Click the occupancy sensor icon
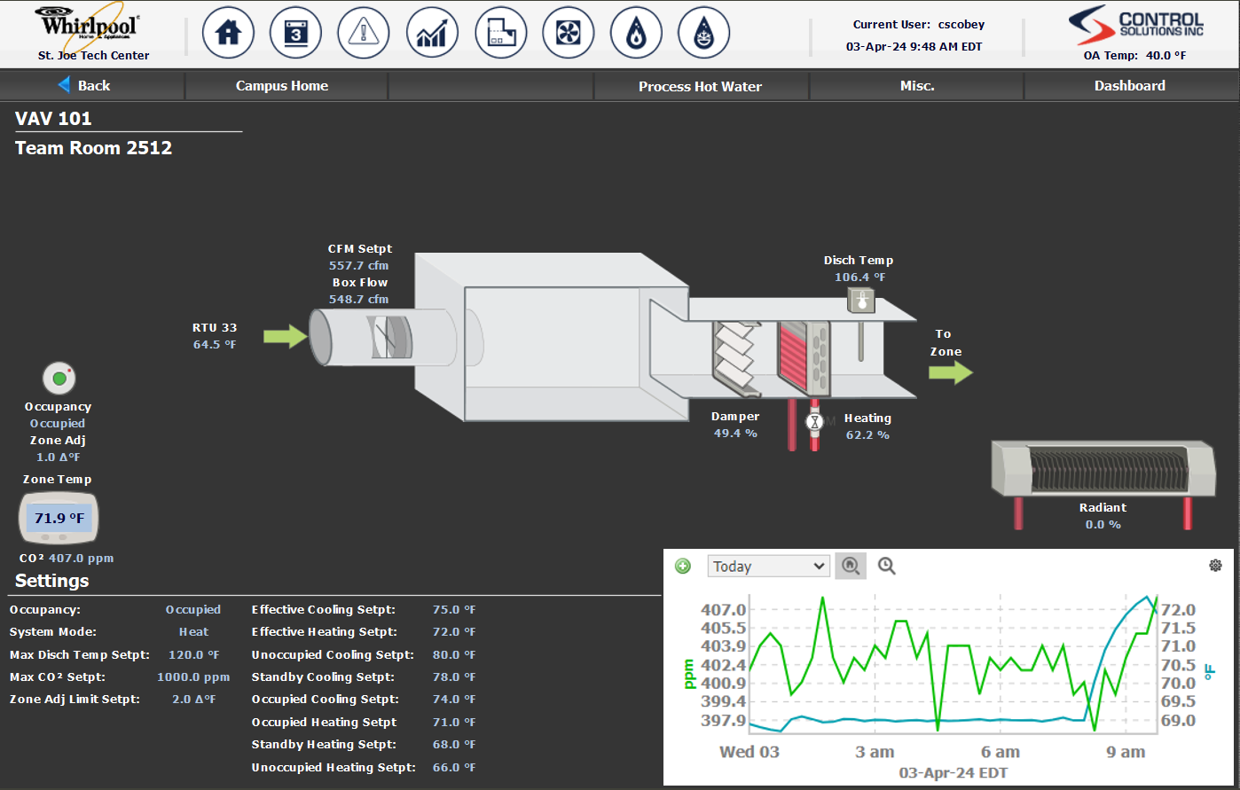Viewport: 1240px width, 790px height. pyautogui.click(x=59, y=379)
